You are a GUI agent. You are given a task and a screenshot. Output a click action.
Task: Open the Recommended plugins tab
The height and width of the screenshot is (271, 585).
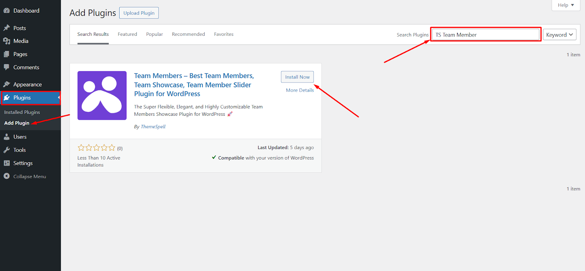pyautogui.click(x=188, y=34)
